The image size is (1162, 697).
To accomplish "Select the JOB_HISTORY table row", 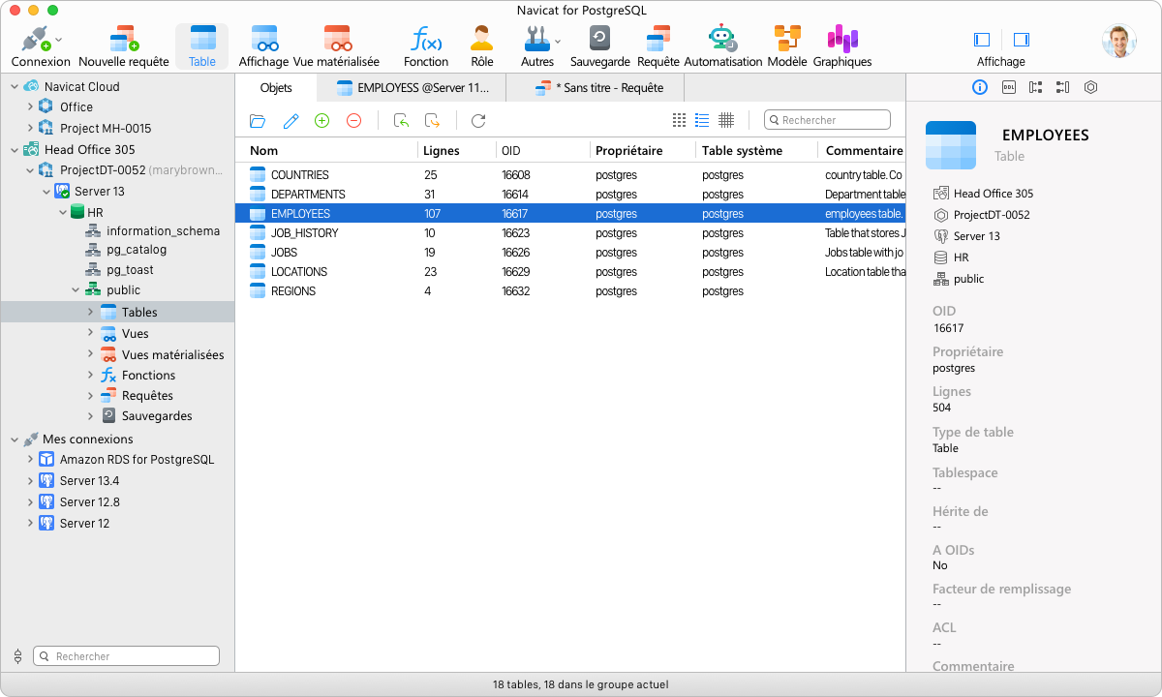I will (x=570, y=233).
